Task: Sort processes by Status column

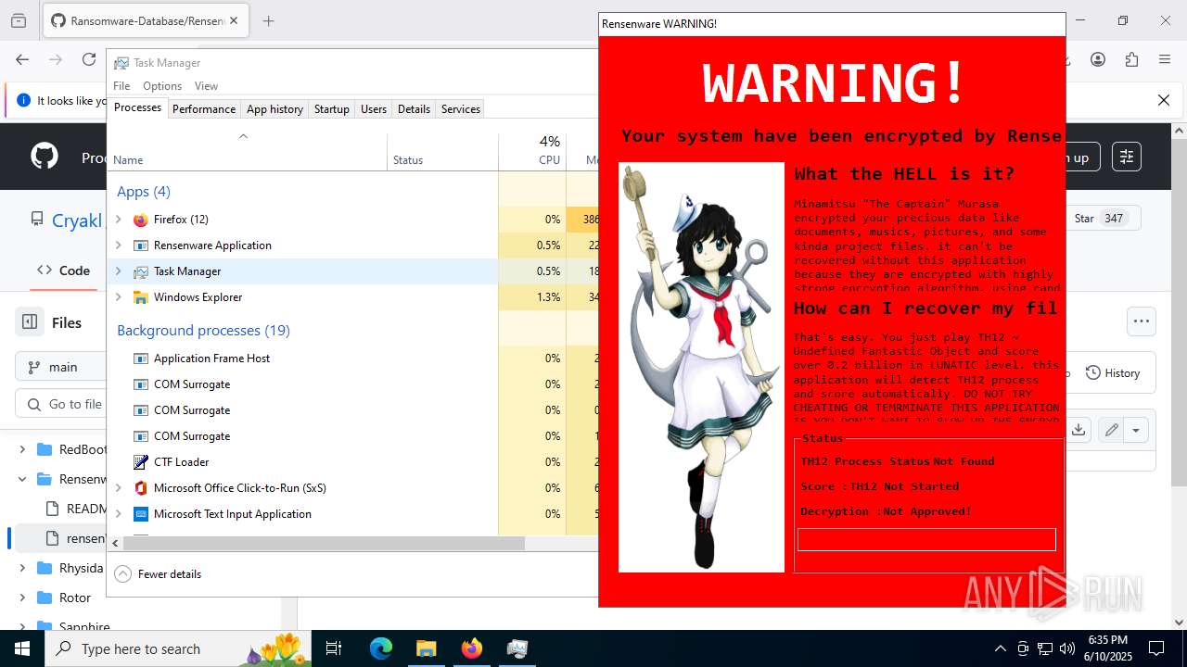Action: click(x=443, y=152)
